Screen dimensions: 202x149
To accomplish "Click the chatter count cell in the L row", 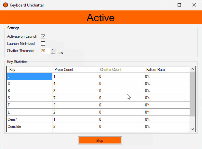I will [121, 112].
